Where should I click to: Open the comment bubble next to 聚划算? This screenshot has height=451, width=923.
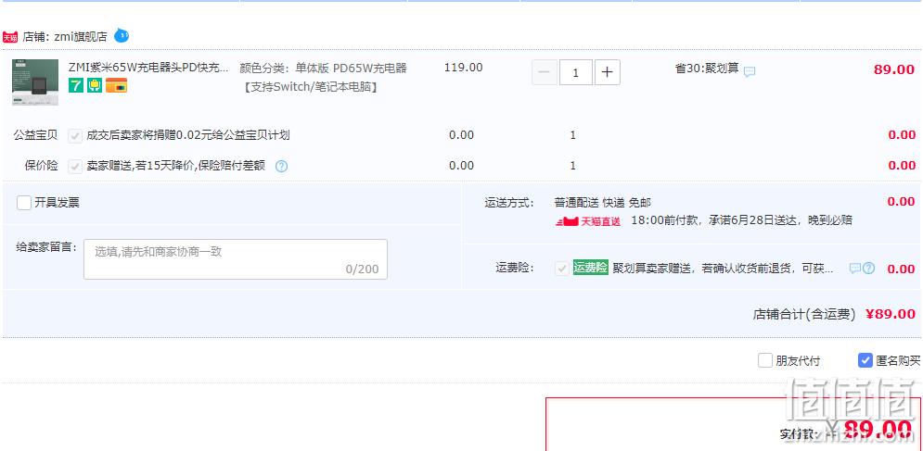(750, 71)
